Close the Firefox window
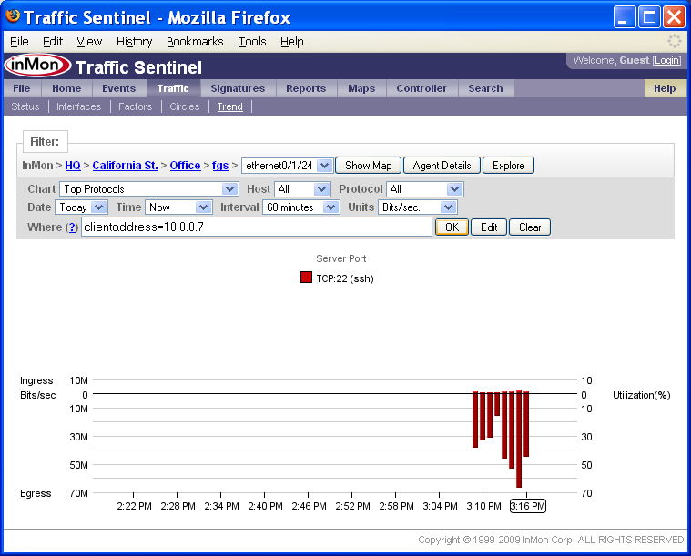The image size is (691, 556). pos(675,17)
